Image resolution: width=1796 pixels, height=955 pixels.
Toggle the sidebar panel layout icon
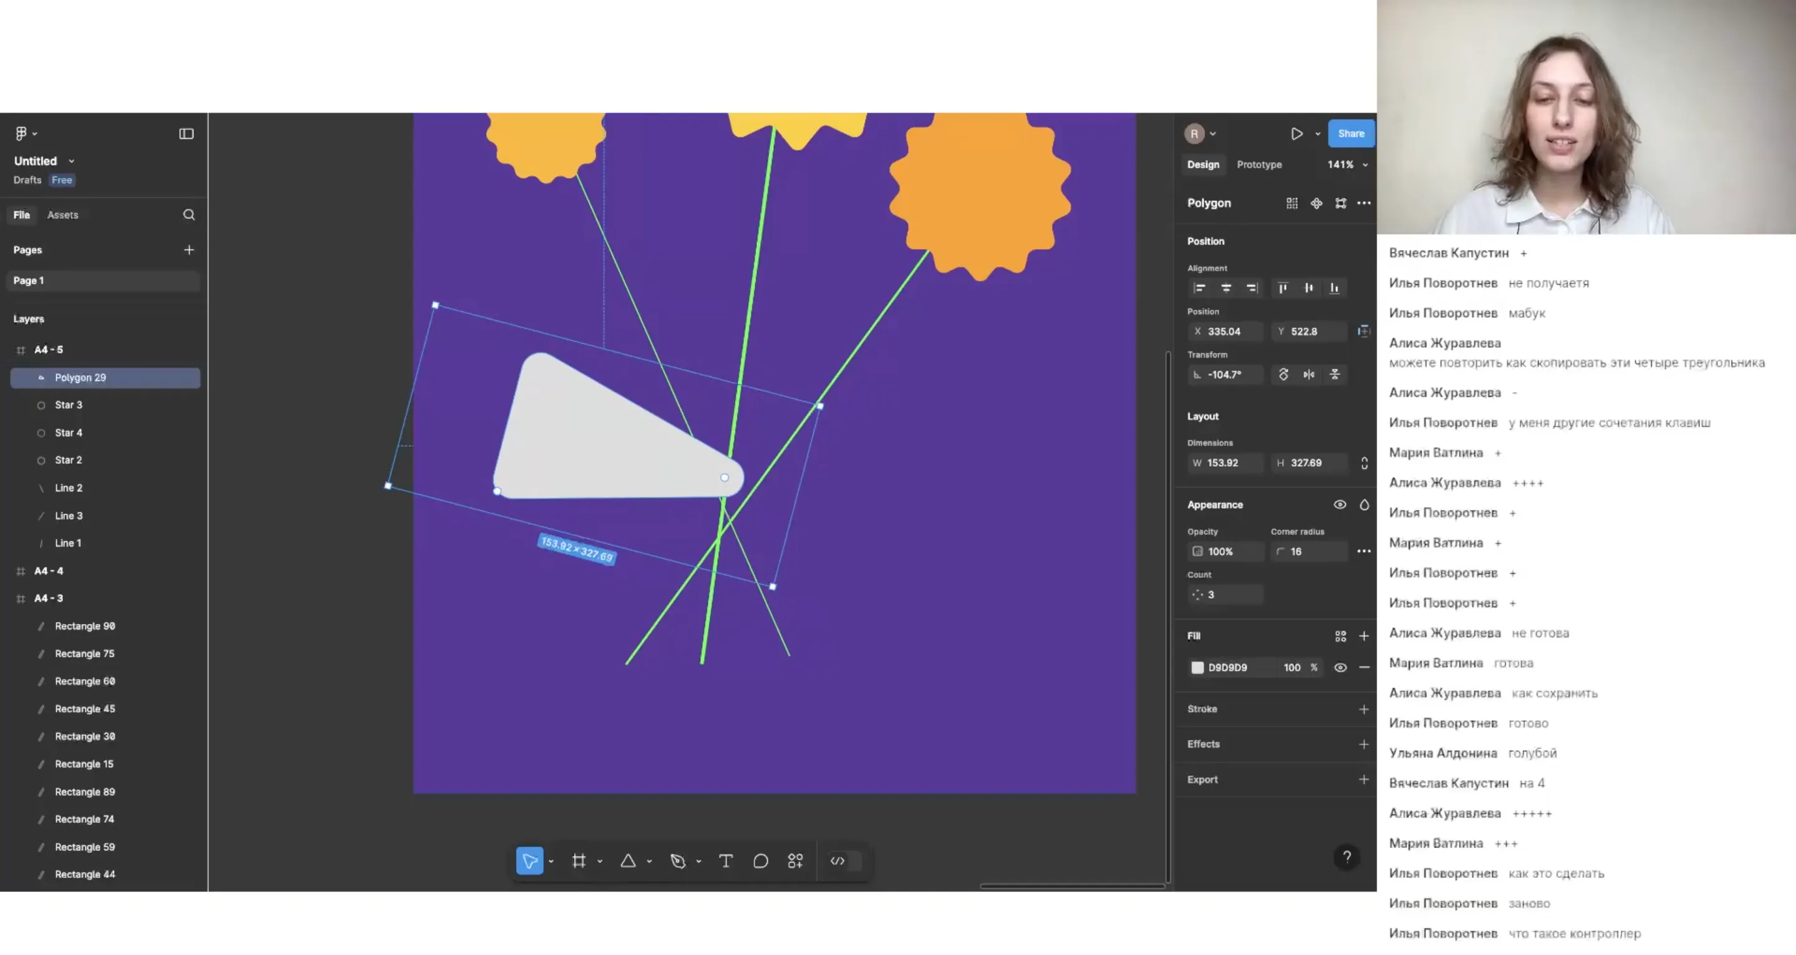[x=186, y=134]
